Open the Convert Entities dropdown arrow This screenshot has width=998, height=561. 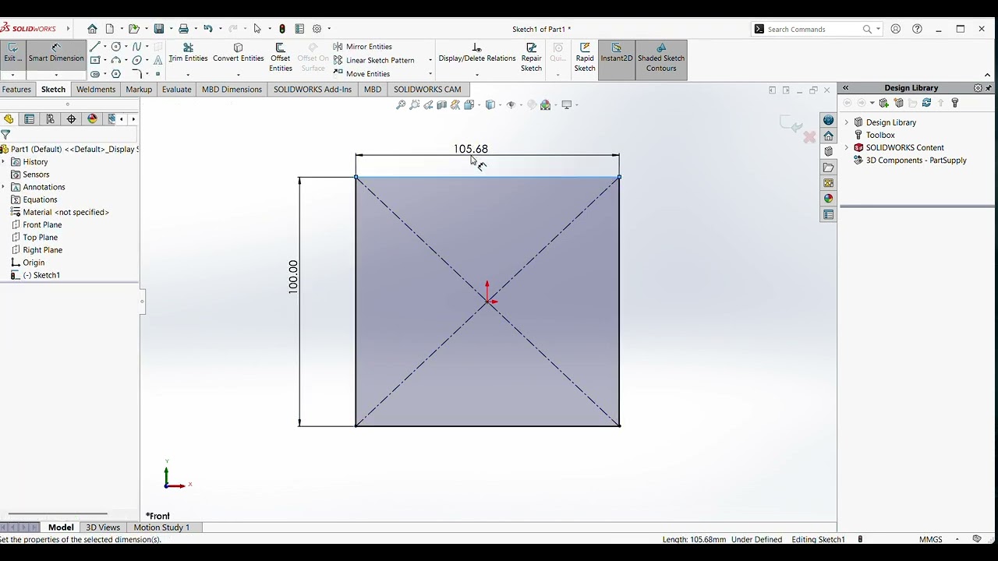click(x=238, y=75)
